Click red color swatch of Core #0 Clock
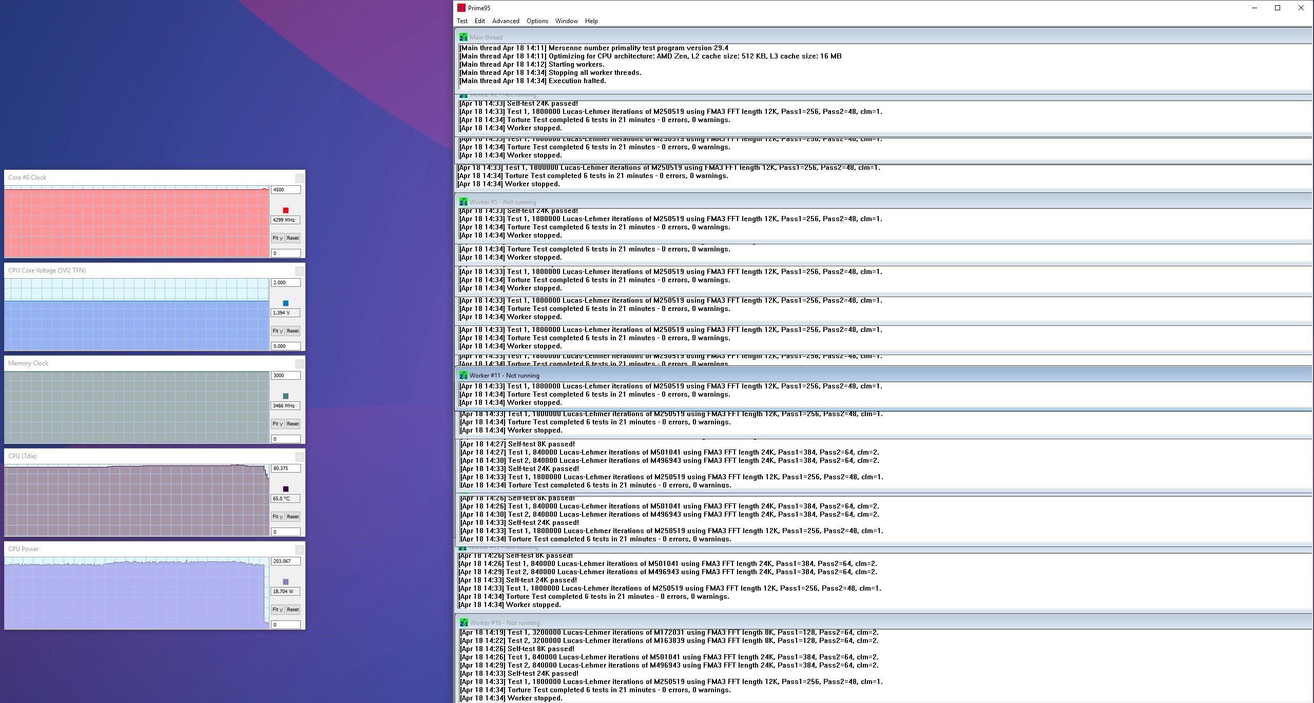 click(286, 210)
